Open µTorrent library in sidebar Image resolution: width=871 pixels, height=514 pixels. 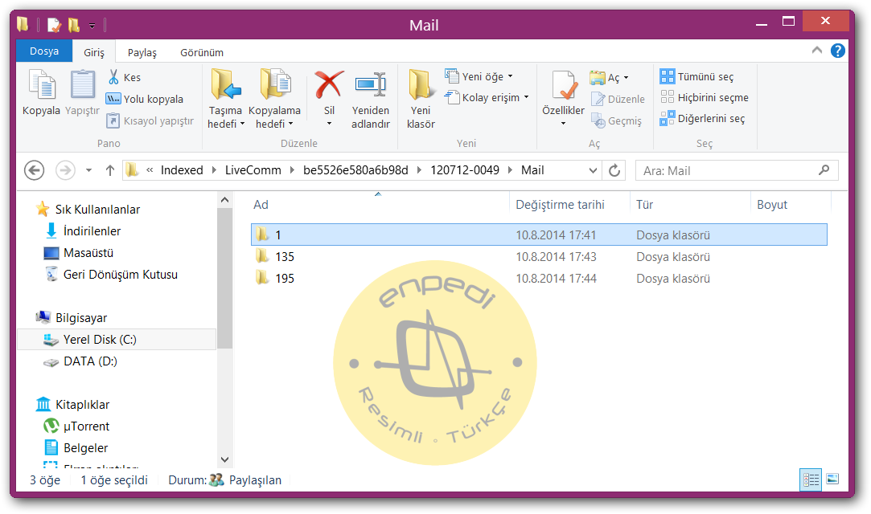click(x=86, y=426)
